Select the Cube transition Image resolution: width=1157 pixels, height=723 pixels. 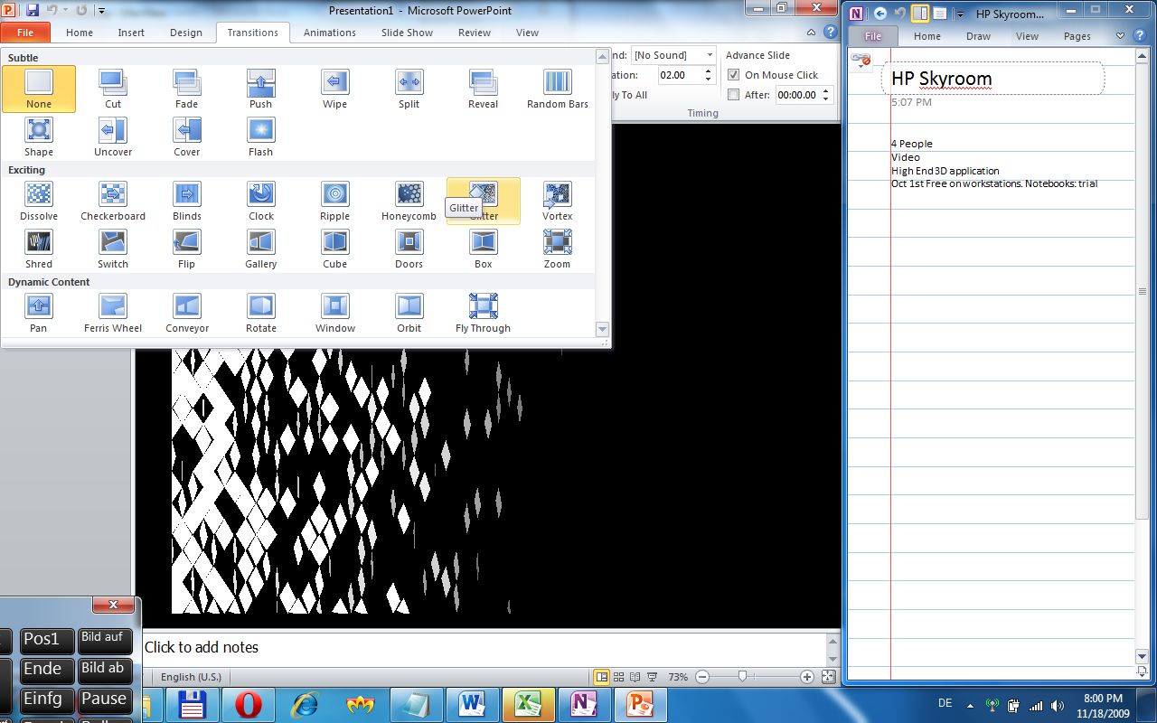click(x=334, y=241)
